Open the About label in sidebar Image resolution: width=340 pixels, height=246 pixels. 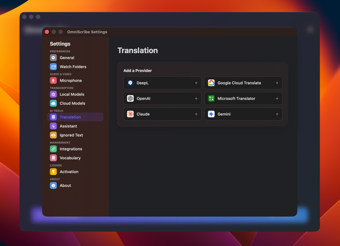(65, 186)
